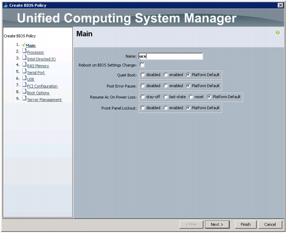Click the green help question mark icon
This screenshot has width=287, height=233.
278,33
